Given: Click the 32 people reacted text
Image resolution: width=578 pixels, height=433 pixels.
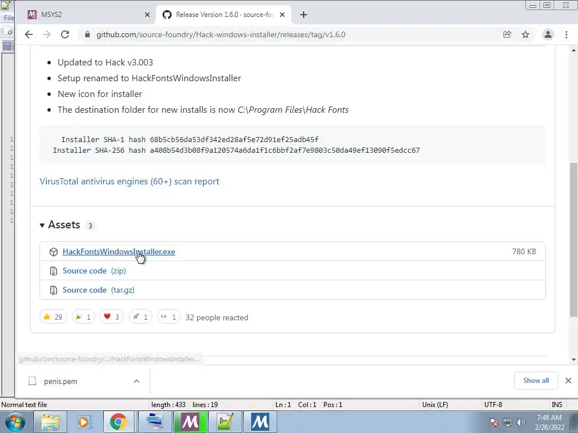Looking at the screenshot, I should pyautogui.click(x=217, y=317).
